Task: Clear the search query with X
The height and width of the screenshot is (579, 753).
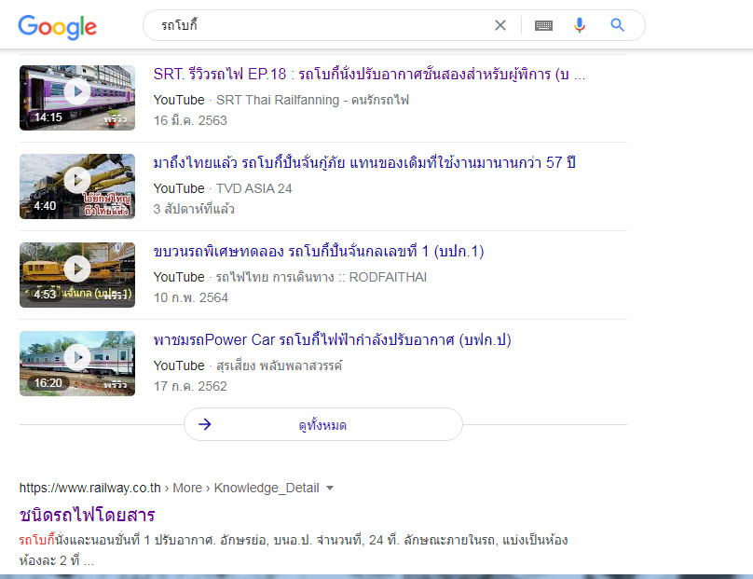Action: pos(500,25)
